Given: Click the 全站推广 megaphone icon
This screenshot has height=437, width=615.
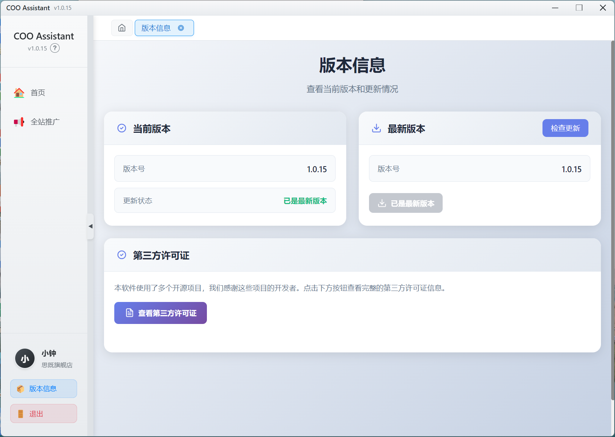Looking at the screenshot, I should tap(19, 122).
